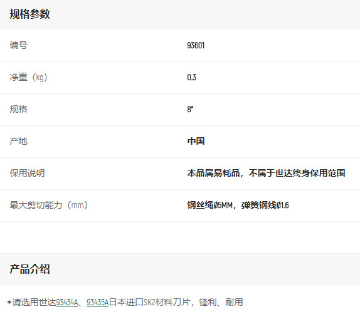The width and height of the screenshot is (360, 314).
Task: Click the 产品介绍 section heading
Action: (30, 269)
